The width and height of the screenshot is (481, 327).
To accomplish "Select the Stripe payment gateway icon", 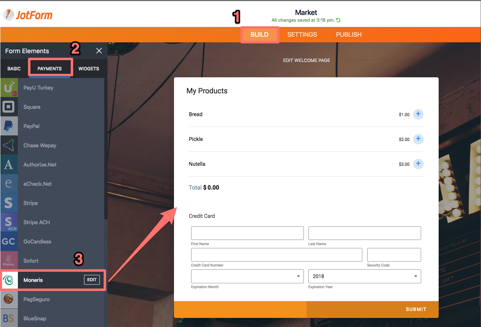I will (x=9, y=203).
